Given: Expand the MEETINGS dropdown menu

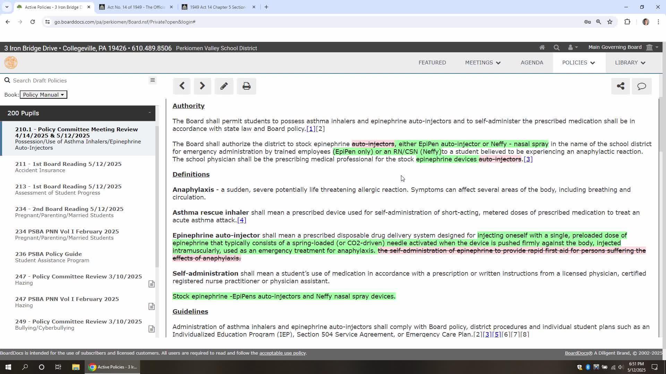Looking at the screenshot, I should click(483, 63).
